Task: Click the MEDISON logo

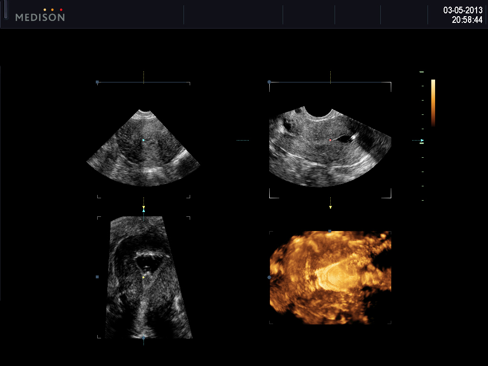Action: (x=40, y=15)
